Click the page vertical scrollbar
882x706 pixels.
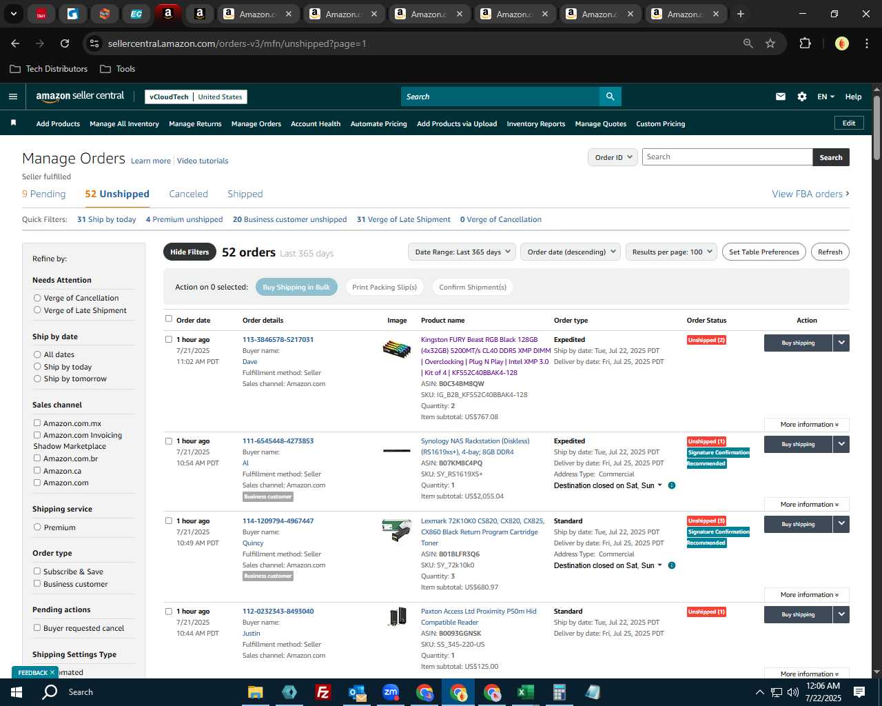coord(876,128)
